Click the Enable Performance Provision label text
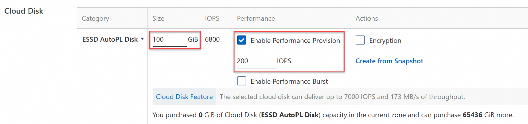 [x=295, y=41]
